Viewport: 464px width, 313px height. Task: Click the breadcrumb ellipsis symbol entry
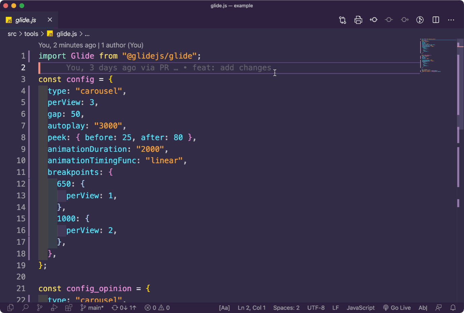87,34
